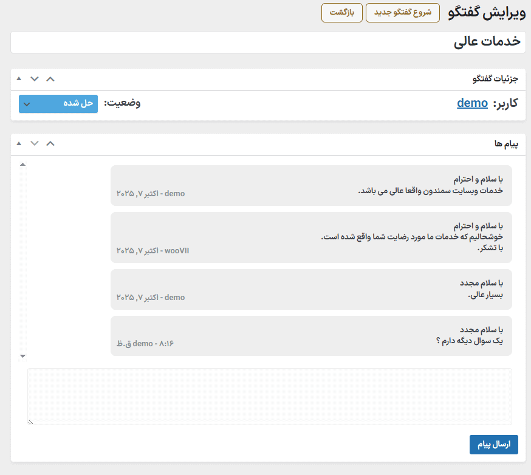
Task: Collapse the «جزئیات گفتگو» panel with its chevron icon
Action: pyautogui.click(x=50, y=79)
